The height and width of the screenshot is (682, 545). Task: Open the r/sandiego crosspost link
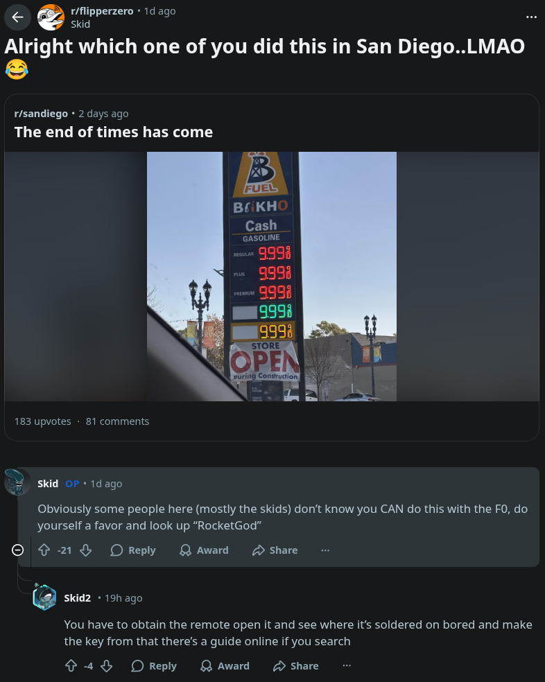coord(41,114)
